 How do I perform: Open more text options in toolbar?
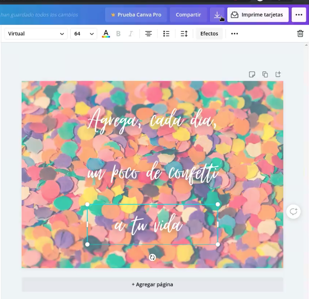(x=234, y=34)
